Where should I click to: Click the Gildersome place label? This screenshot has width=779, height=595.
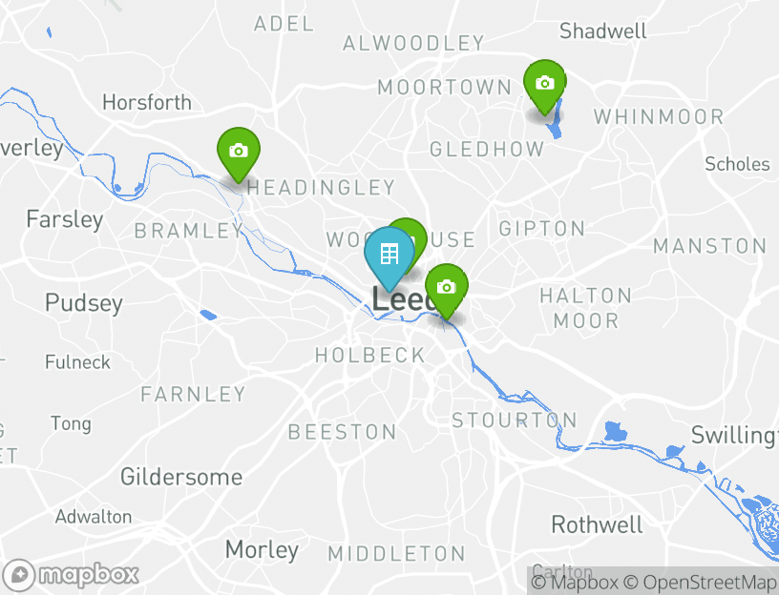(x=181, y=476)
